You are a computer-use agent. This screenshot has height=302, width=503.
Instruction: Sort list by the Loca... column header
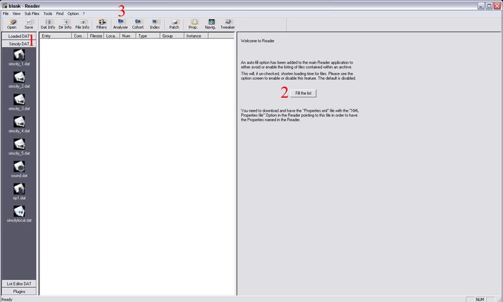point(112,36)
